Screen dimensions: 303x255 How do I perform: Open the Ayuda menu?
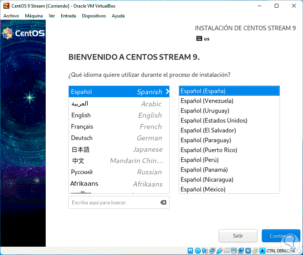(x=118, y=16)
